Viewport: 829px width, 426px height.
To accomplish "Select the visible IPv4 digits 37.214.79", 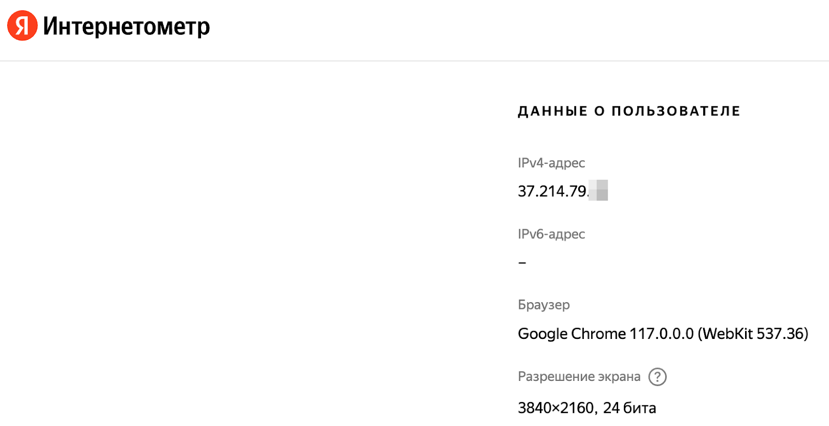I will coord(552,191).
